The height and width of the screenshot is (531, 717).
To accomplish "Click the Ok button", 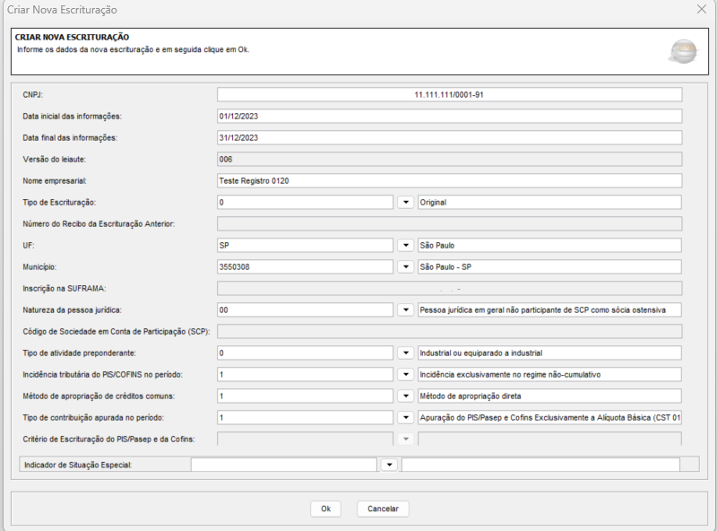I will 325,509.
